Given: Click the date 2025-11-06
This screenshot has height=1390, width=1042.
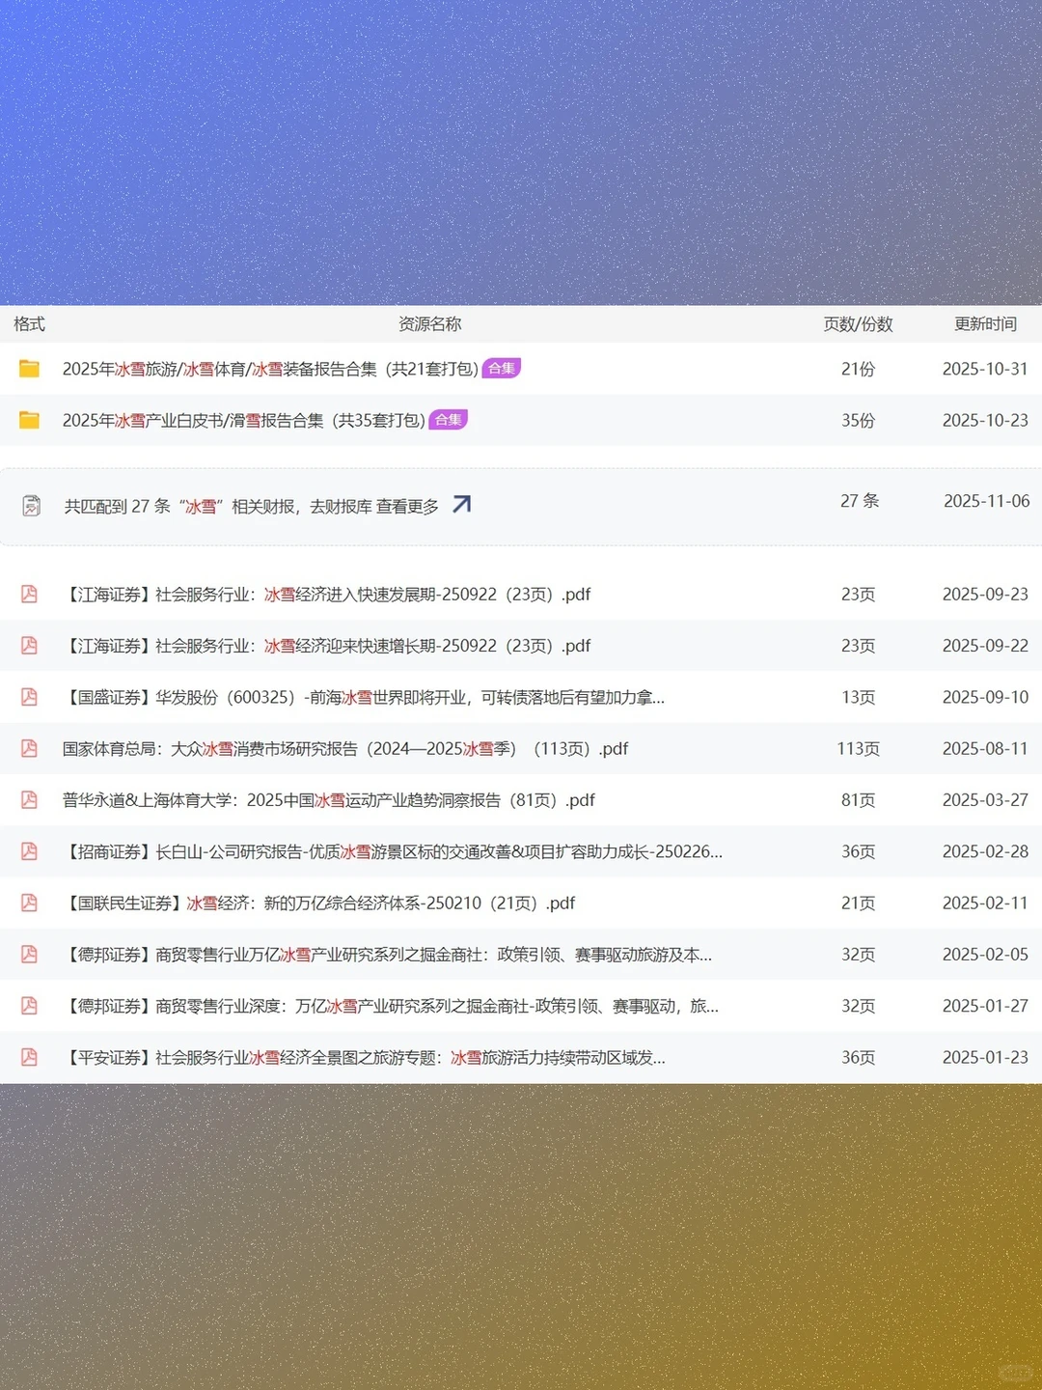Looking at the screenshot, I should [x=986, y=501].
